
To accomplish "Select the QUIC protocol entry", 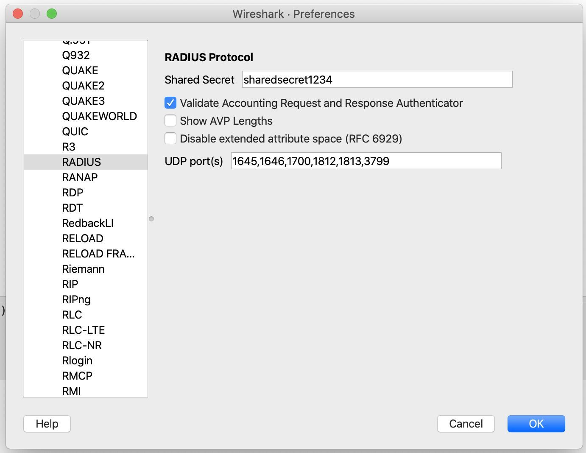I will (75, 131).
